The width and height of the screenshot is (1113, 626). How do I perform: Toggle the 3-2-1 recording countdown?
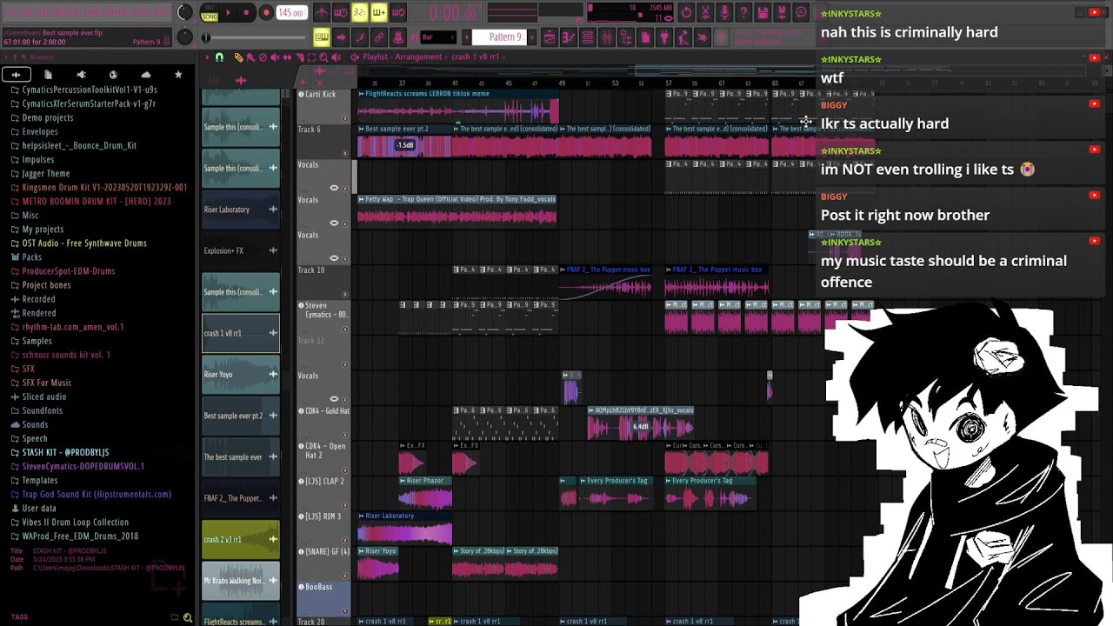pyautogui.click(x=359, y=13)
